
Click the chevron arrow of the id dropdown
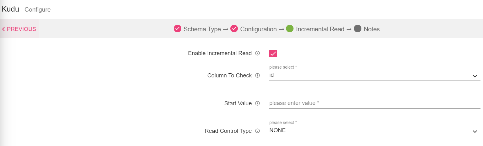(x=475, y=76)
